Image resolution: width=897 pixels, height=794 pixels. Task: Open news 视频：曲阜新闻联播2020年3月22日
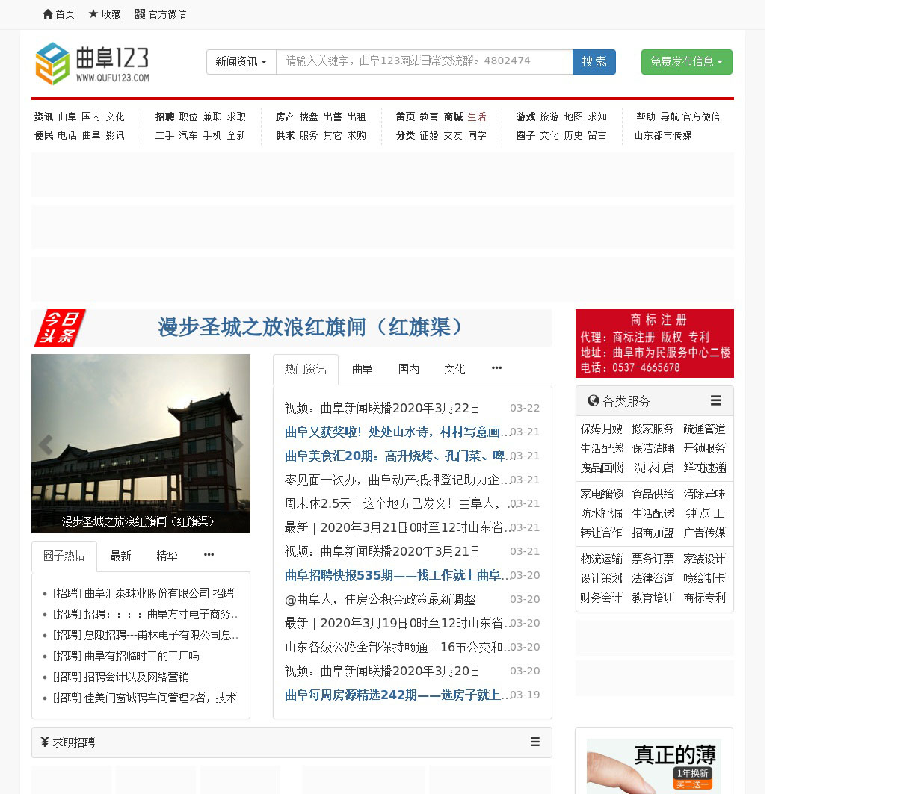click(382, 408)
